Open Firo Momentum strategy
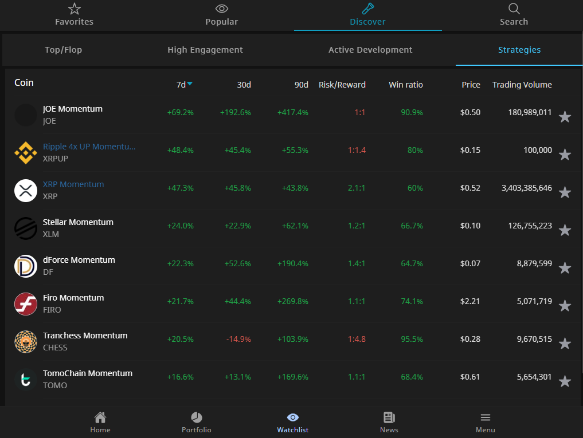The image size is (583, 438). point(73,298)
